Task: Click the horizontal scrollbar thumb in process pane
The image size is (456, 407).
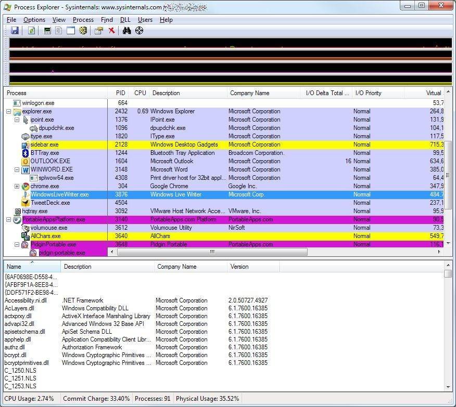Action: (x=212, y=252)
